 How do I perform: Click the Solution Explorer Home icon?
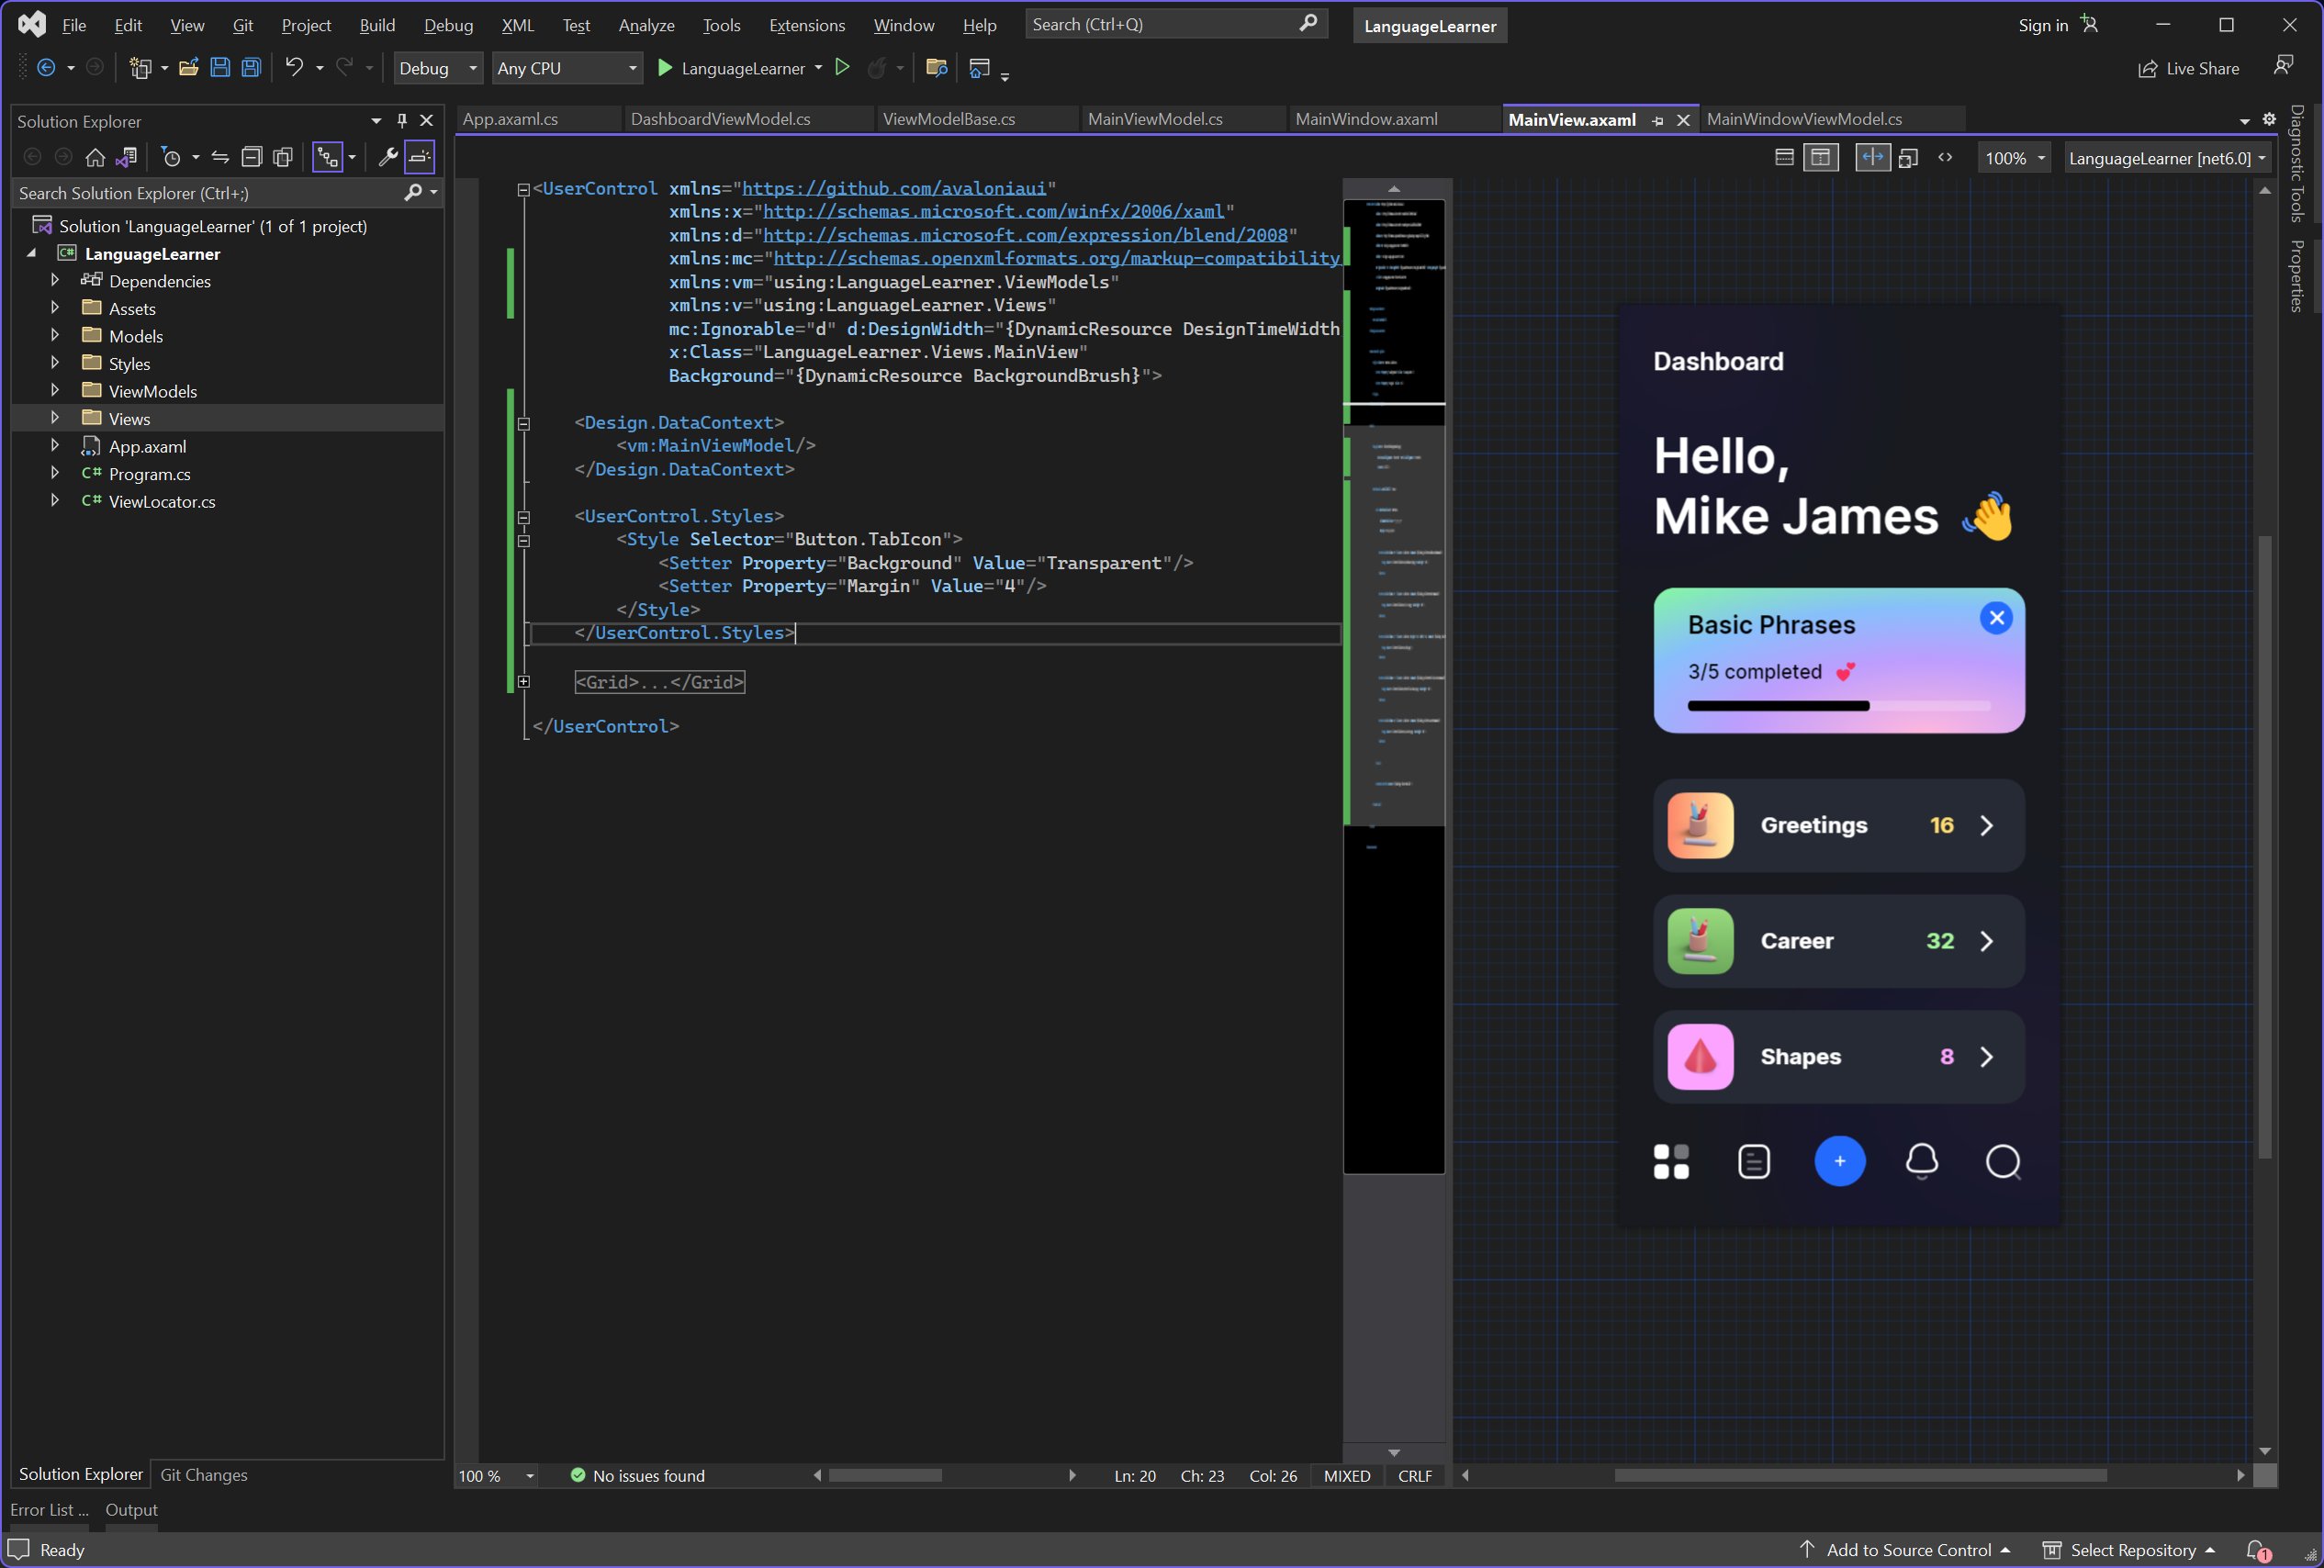[x=95, y=157]
